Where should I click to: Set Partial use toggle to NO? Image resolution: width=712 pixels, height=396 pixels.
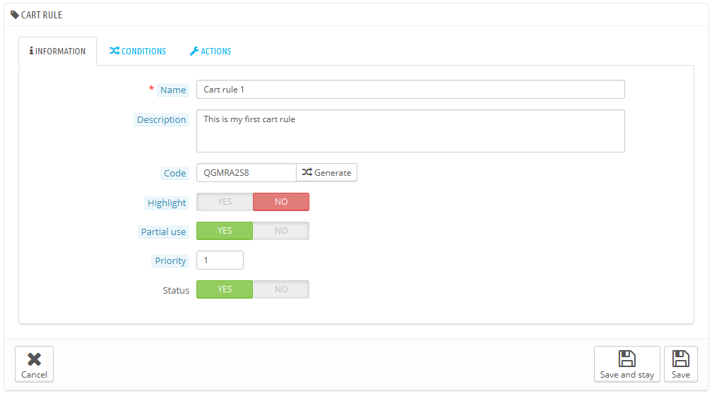281,231
